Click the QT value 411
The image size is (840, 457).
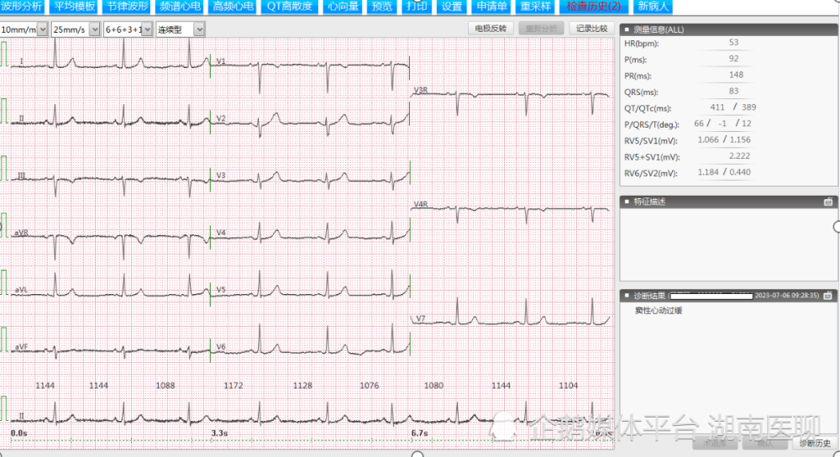pos(717,108)
